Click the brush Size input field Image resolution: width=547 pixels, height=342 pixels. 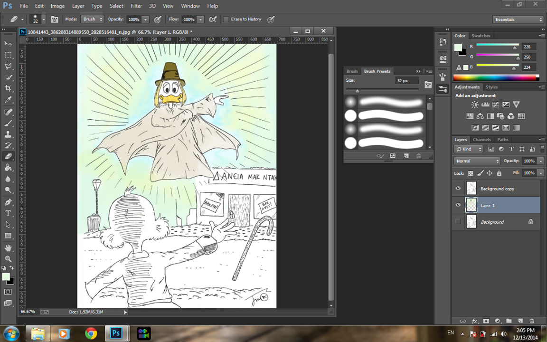coord(408,81)
